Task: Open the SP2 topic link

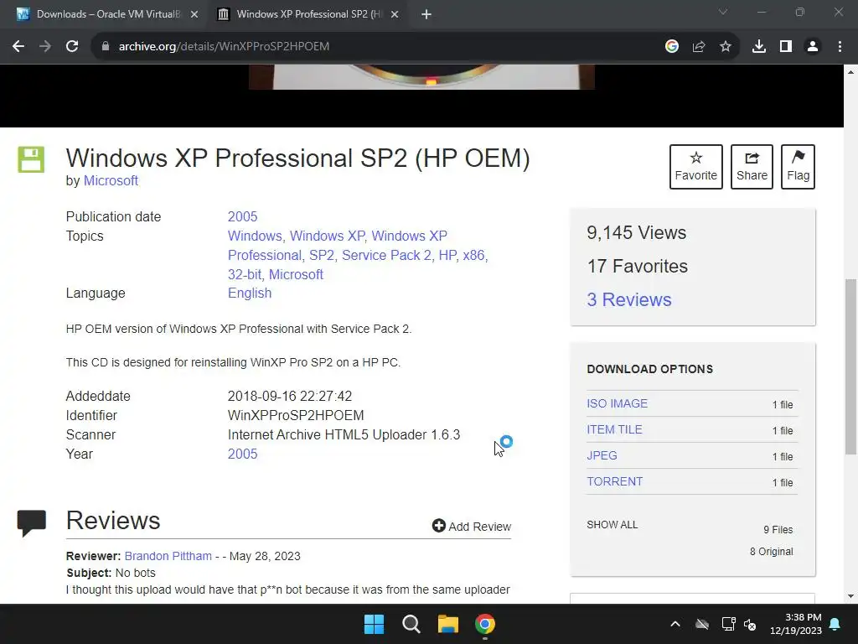Action: point(321,255)
